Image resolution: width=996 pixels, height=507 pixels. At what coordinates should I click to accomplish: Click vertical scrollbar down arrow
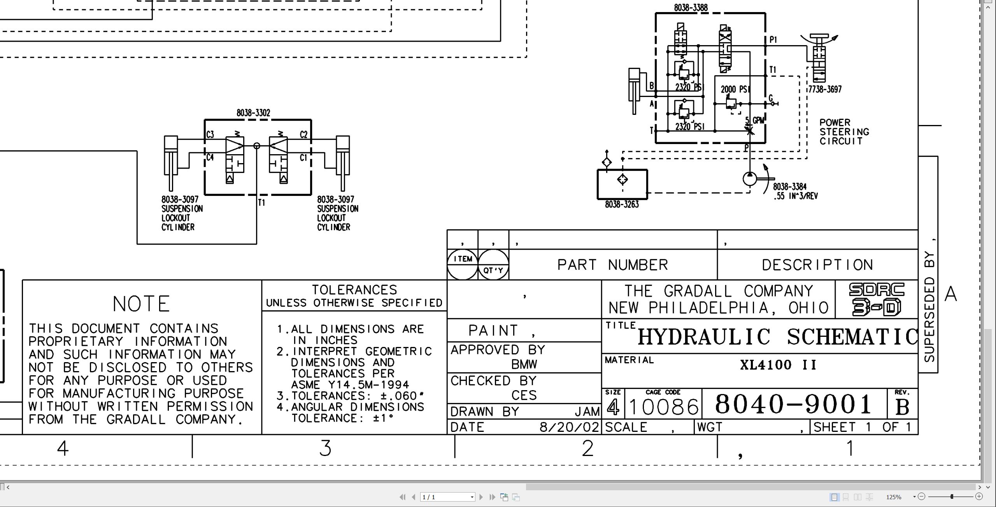988,487
